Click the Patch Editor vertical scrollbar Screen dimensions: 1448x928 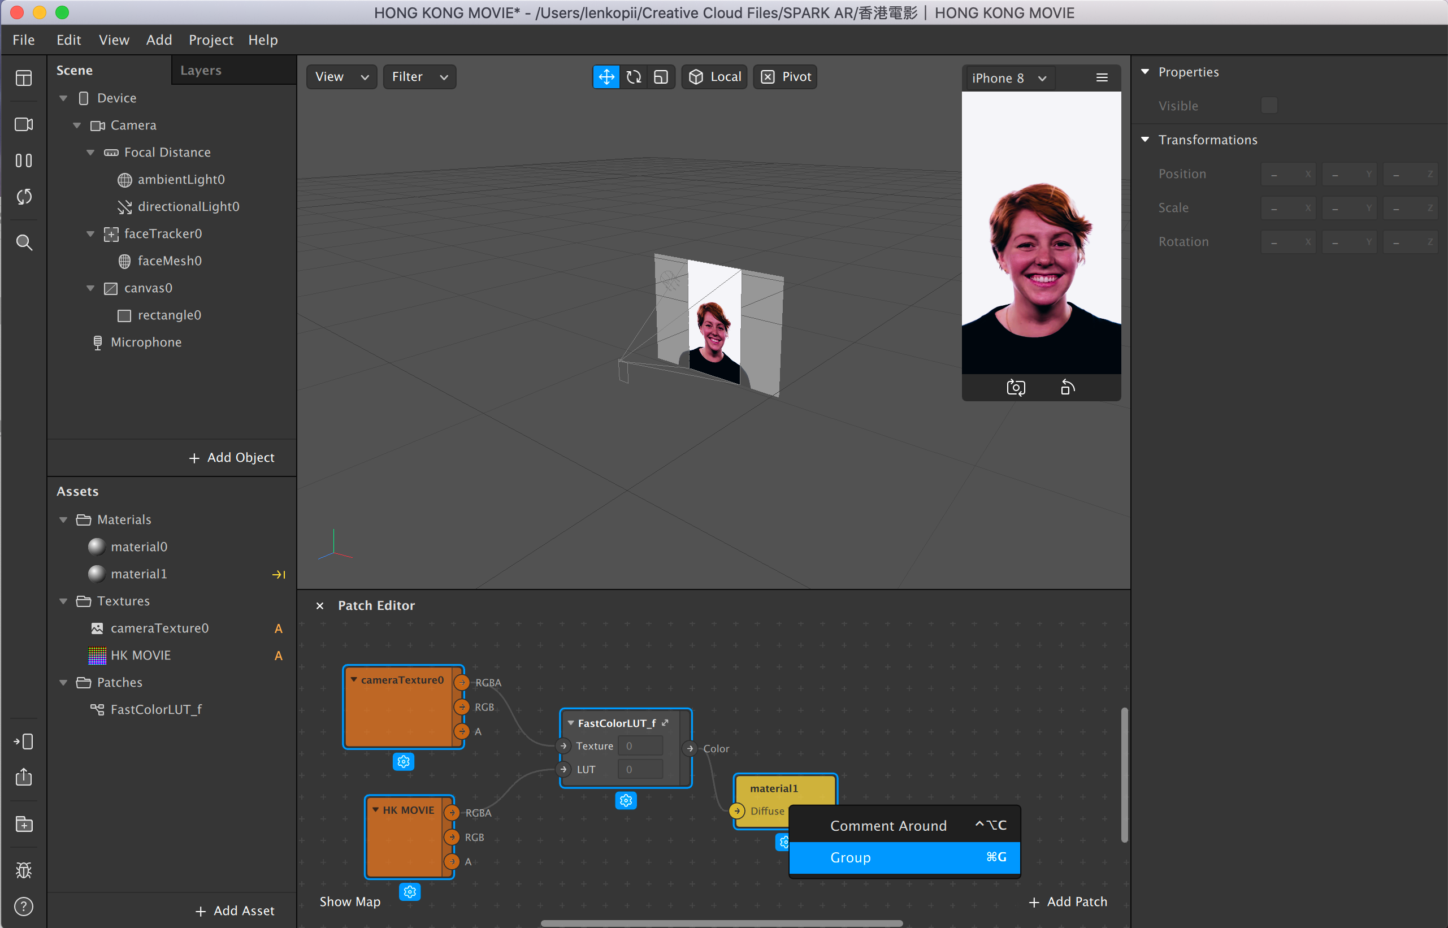pos(1124,775)
